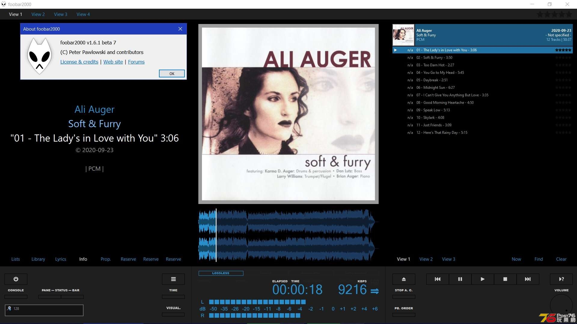Open the Web site link
The height and width of the screenshot is (324, 577).
pos(113,62)
